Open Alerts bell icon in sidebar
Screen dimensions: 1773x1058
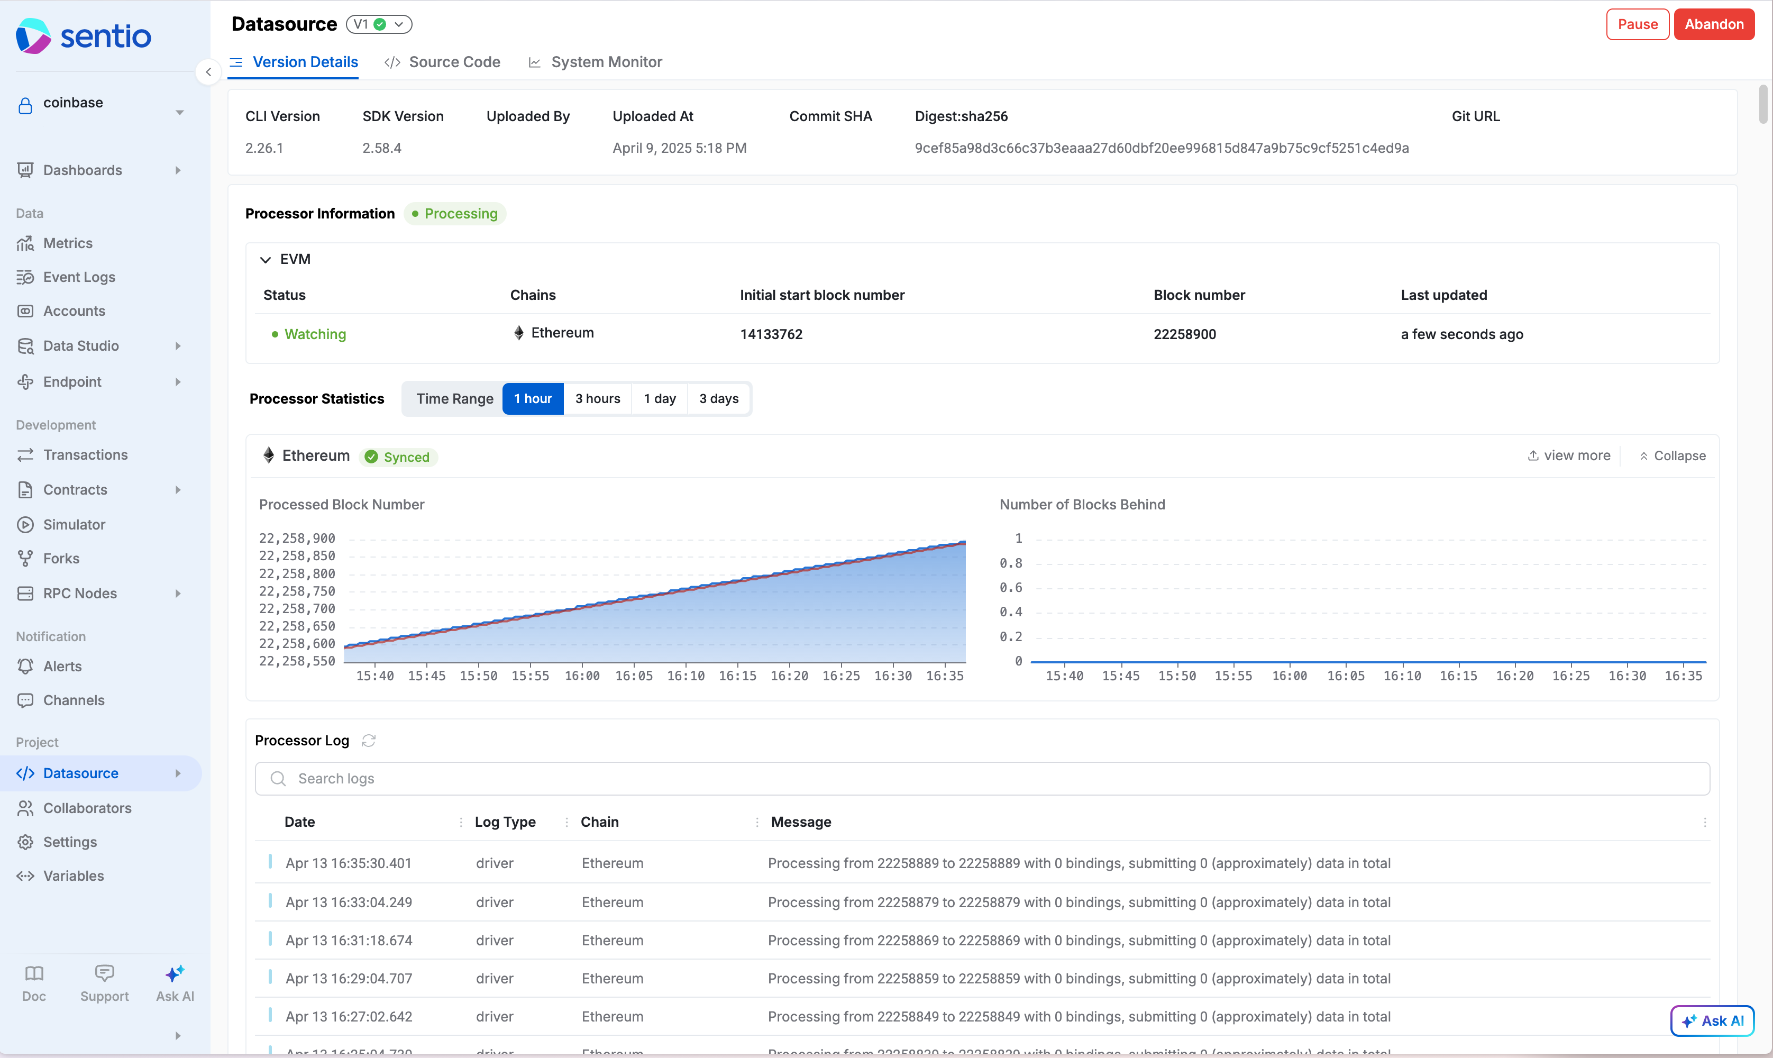click(x=26, y=666)
